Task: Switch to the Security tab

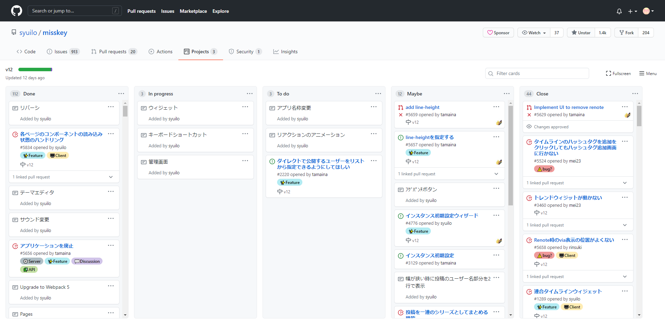Action: (x=245, y=52)
